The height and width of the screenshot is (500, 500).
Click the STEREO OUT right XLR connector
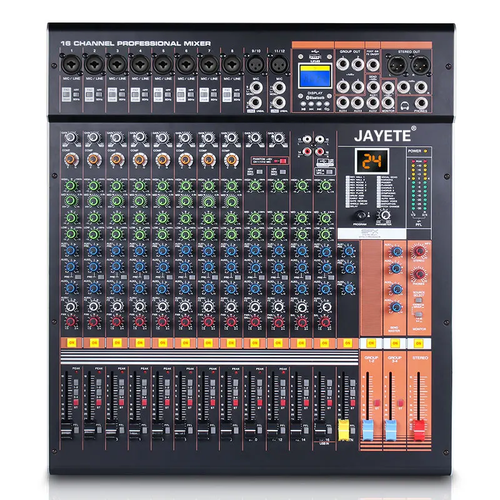pyautogui.click(x=420, y=65)
